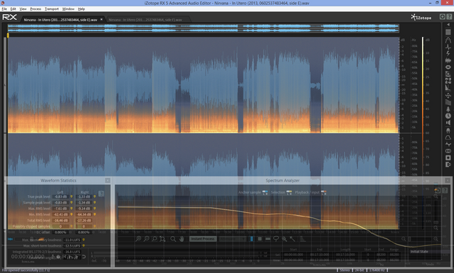Open the Process menu
This screenshot has width=454, height=273.
35,9
